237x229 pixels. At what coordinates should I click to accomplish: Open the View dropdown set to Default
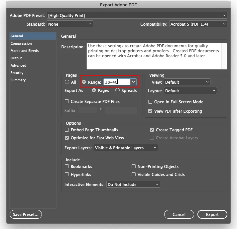187,82
